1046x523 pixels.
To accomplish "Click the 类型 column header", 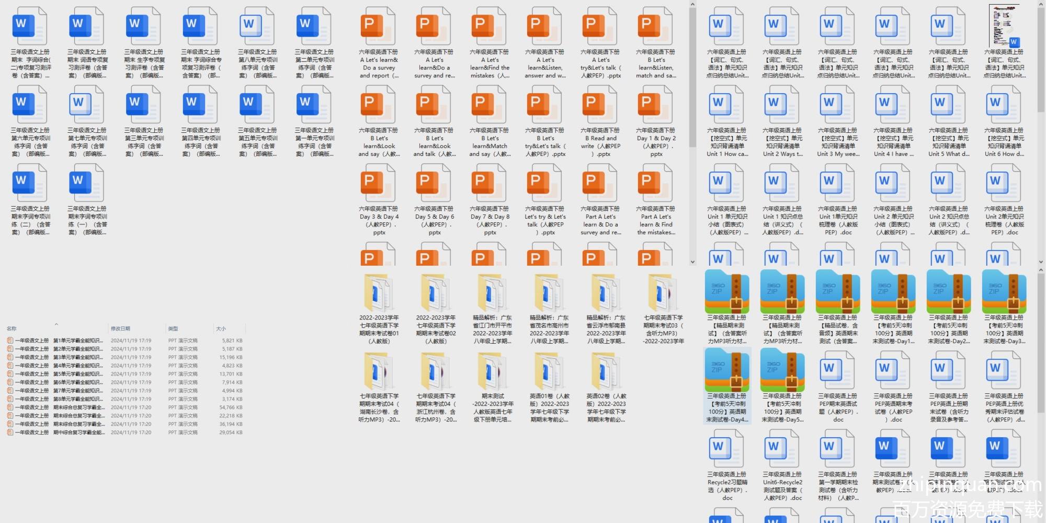I will [173, 328].
